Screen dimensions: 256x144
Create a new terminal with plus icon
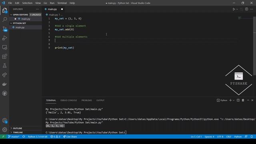pos(230,100)
